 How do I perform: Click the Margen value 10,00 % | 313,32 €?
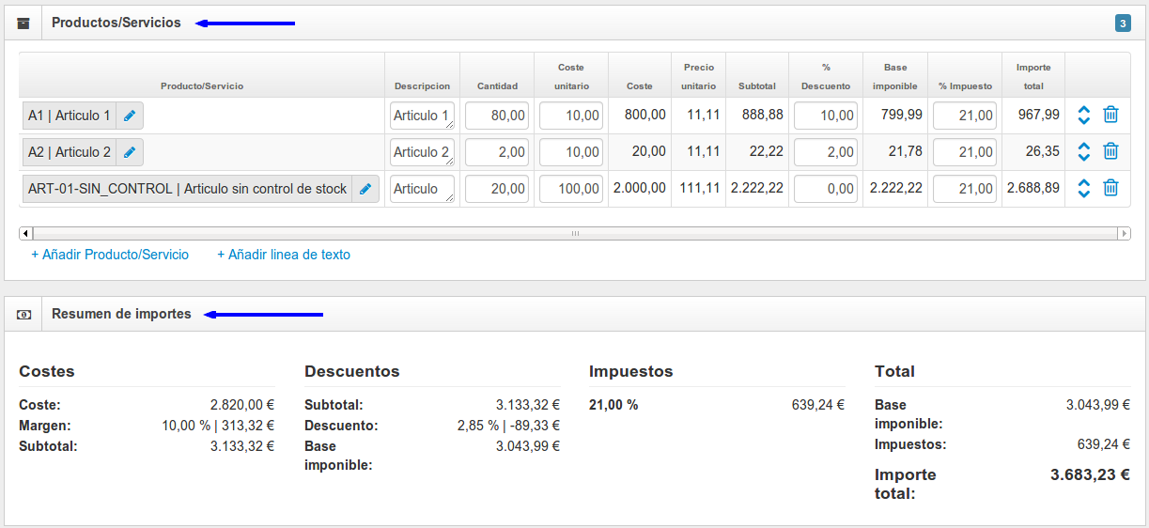point(218,426)
